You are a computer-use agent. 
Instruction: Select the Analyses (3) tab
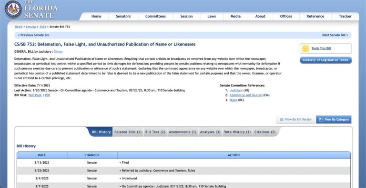click(210, 132)
